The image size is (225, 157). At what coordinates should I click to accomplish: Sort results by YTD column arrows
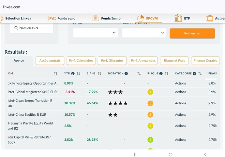click(78, 73)
